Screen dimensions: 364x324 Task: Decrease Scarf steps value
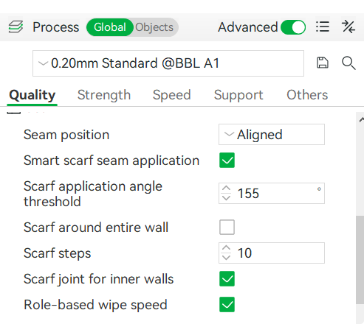tap(226, 258)
